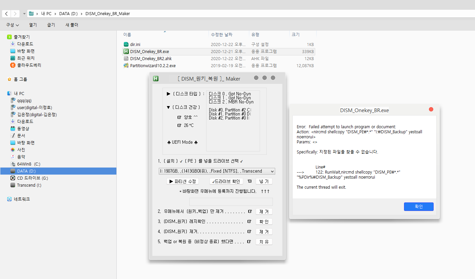Screen dimensions: 475x279
Task: Click the Partitionwizard10.2.2.exe file icon
Action: [x=126, y=65]
